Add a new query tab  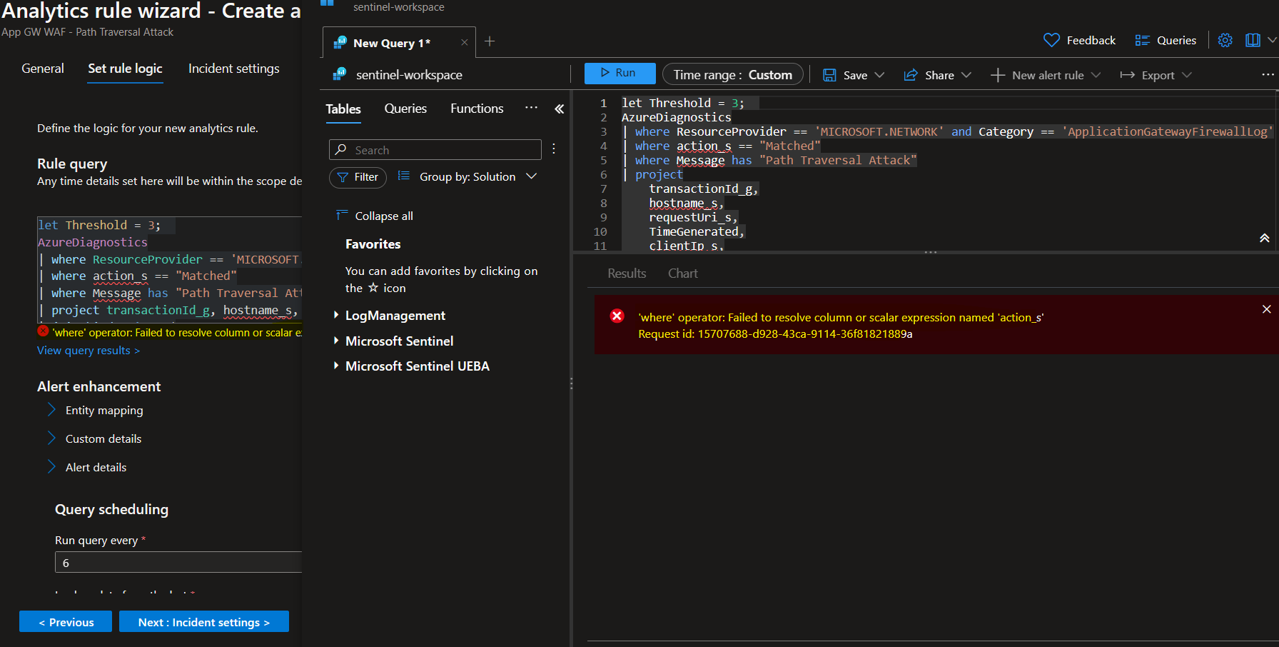pos(490,41)
